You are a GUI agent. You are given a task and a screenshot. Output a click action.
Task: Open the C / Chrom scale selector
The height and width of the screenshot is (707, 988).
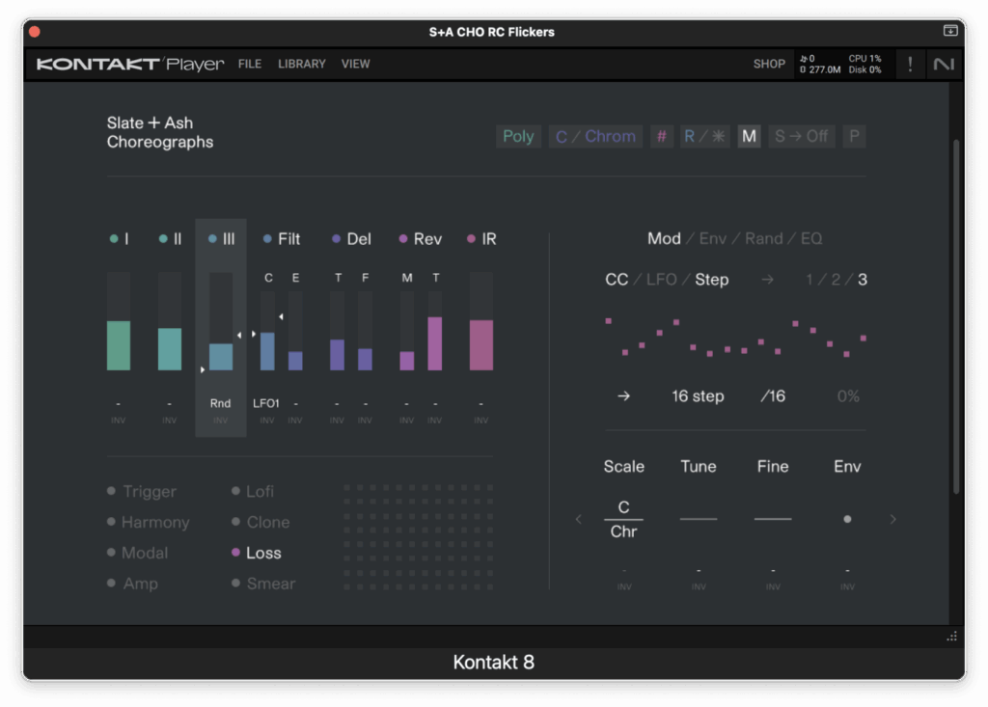[595, 136]
